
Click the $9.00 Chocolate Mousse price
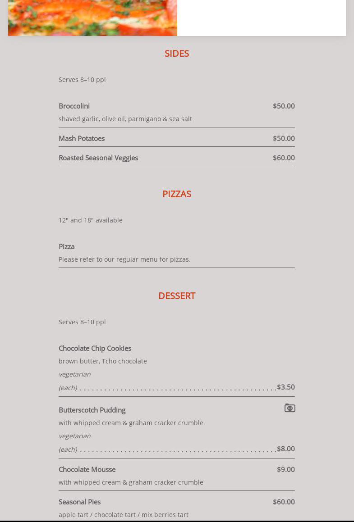click(x=286, y=470)
